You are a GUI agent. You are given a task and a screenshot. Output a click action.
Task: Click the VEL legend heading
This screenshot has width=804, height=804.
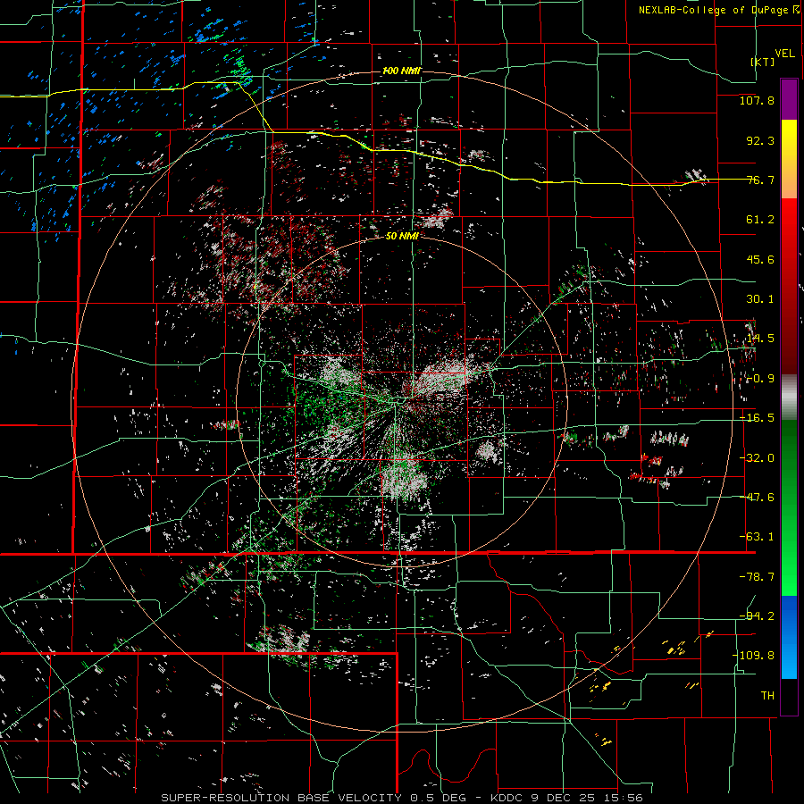[784, 54]
